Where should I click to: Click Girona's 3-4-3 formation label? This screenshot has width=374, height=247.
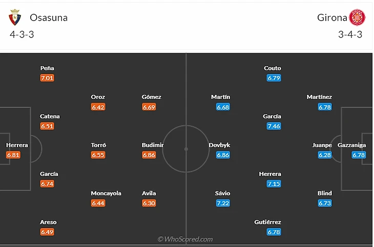coord(350,35)
